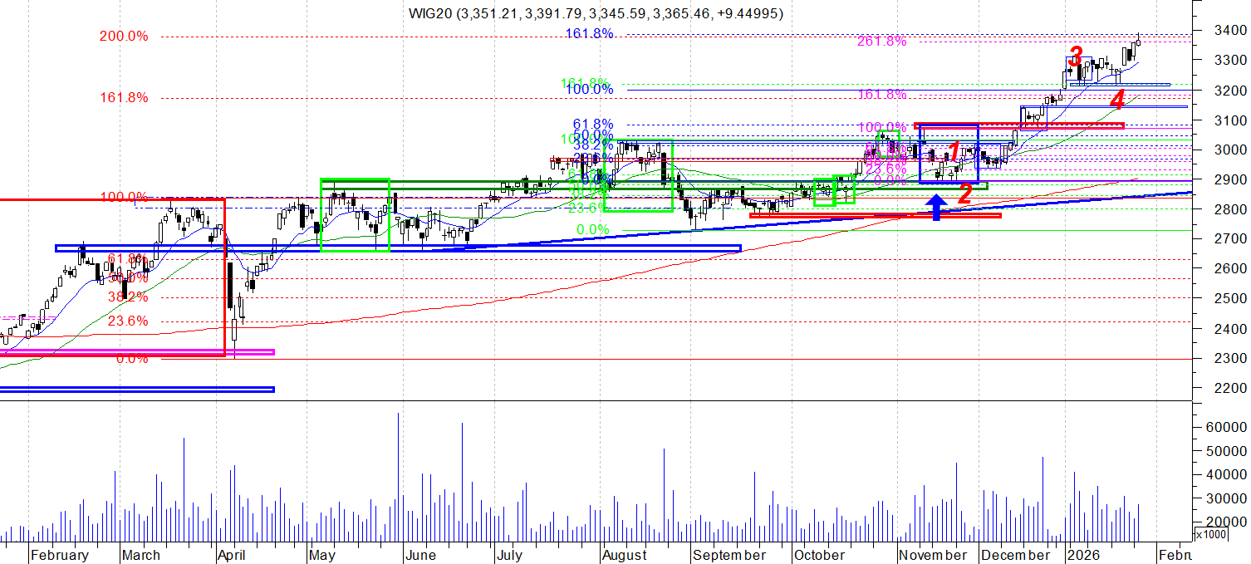Select the red 200.0% Fibonacci label

tap(123, 37)
